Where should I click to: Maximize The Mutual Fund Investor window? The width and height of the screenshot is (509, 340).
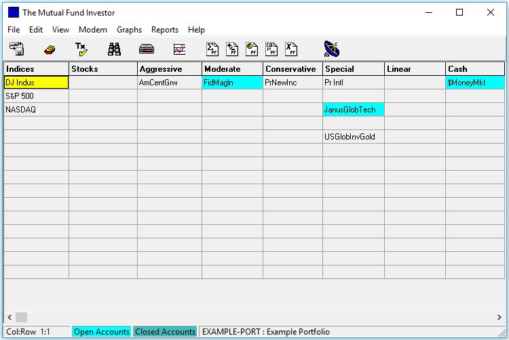pyautogui.click(x=459, y=12)
